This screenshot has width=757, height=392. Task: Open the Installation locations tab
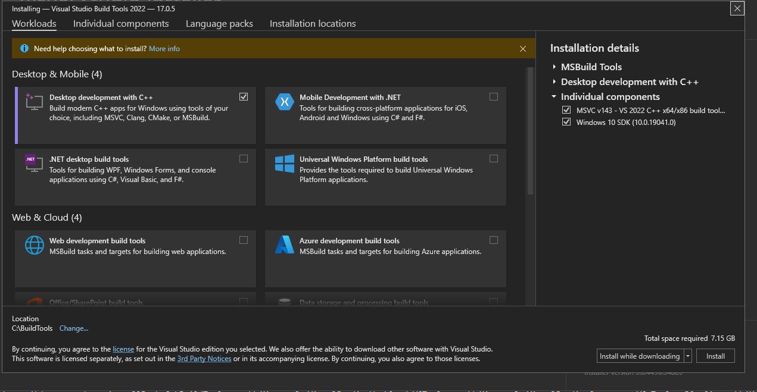point(313,24)
